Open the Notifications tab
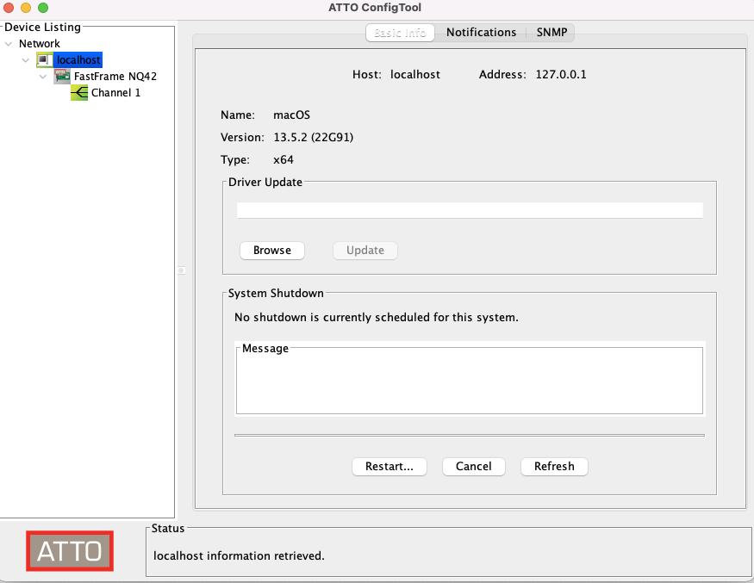Image resolution: width=754 pixels, height=583 pixels. click(481, 33)
